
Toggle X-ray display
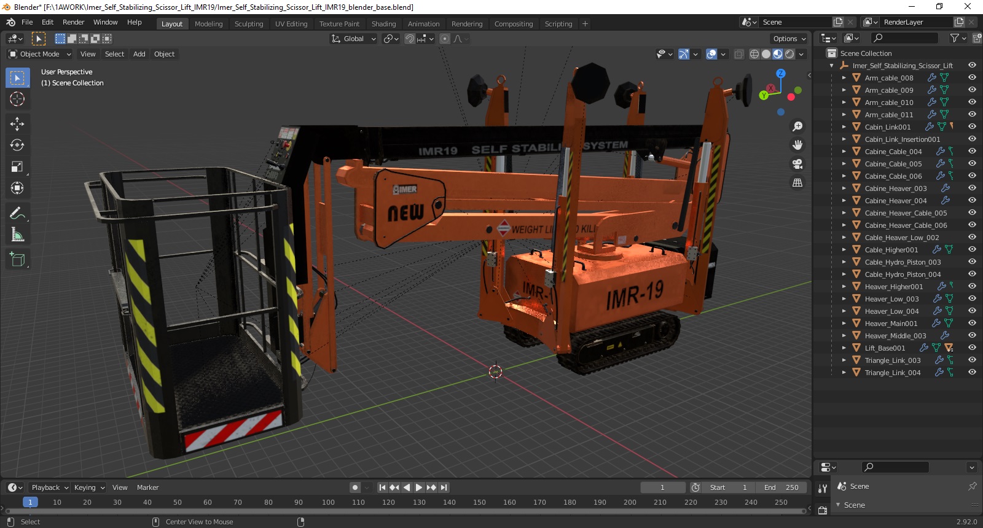click(739, 54)
